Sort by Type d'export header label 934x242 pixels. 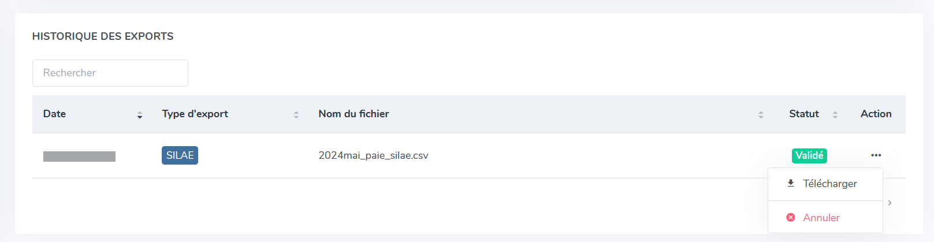point(195,114)
